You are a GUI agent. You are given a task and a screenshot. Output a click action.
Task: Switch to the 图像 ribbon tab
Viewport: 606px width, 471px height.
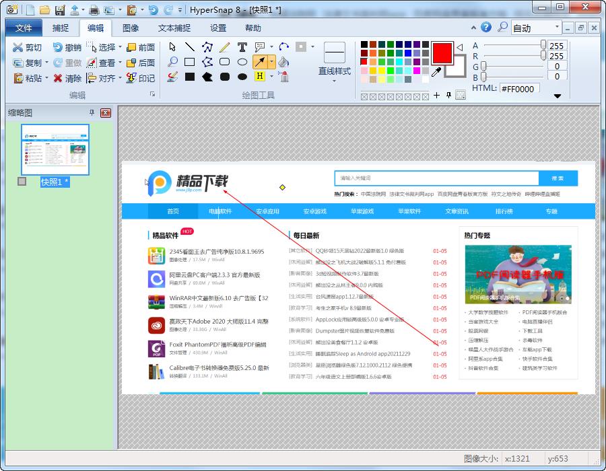pyautogui.click(x=131, y=28)
